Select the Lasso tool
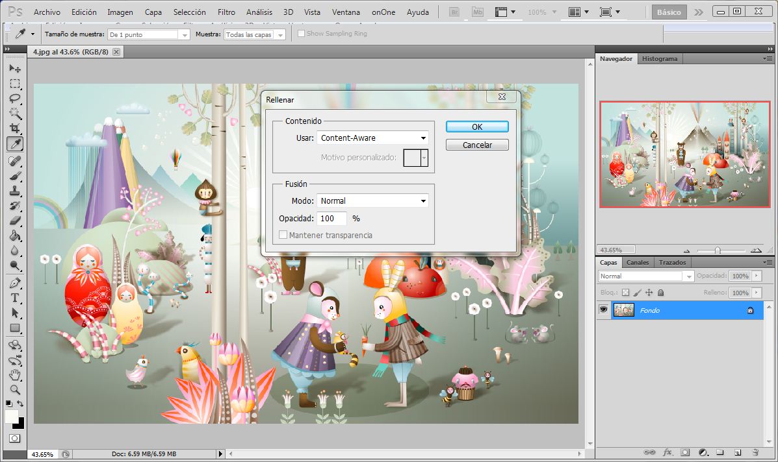Screen dimensions: 778x462 [x=15, y=99]
